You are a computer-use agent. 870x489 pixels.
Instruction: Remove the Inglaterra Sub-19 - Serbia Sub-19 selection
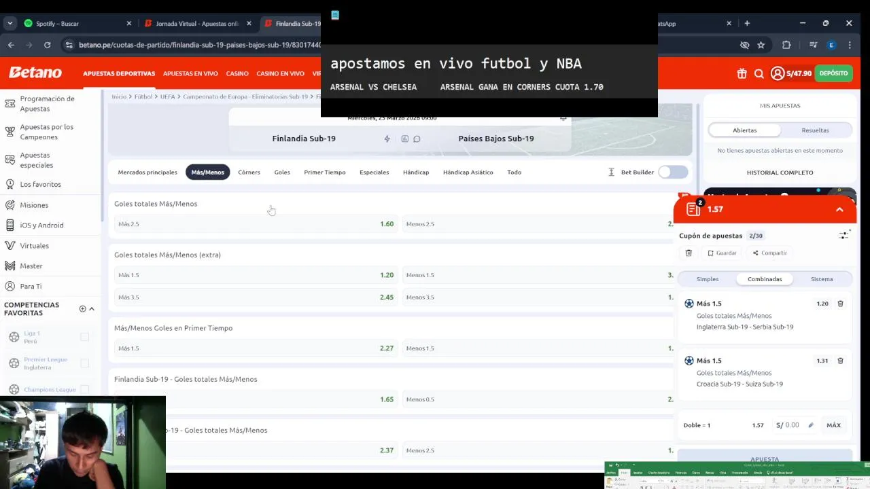point(840,304)
